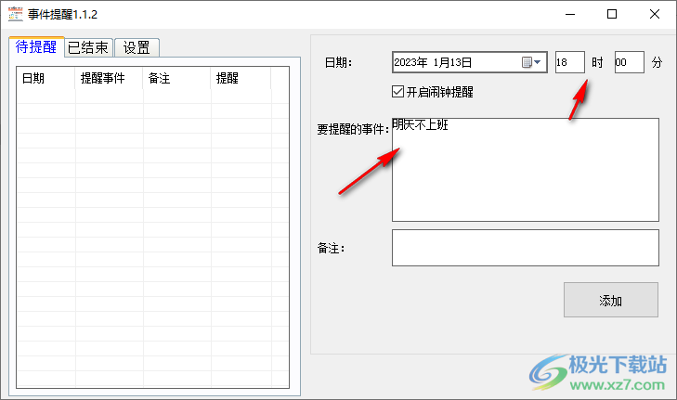The height and width of the screenshot is (400, 677).
Task: Open the date picker calendar dropdown
Action: [531, 62]
